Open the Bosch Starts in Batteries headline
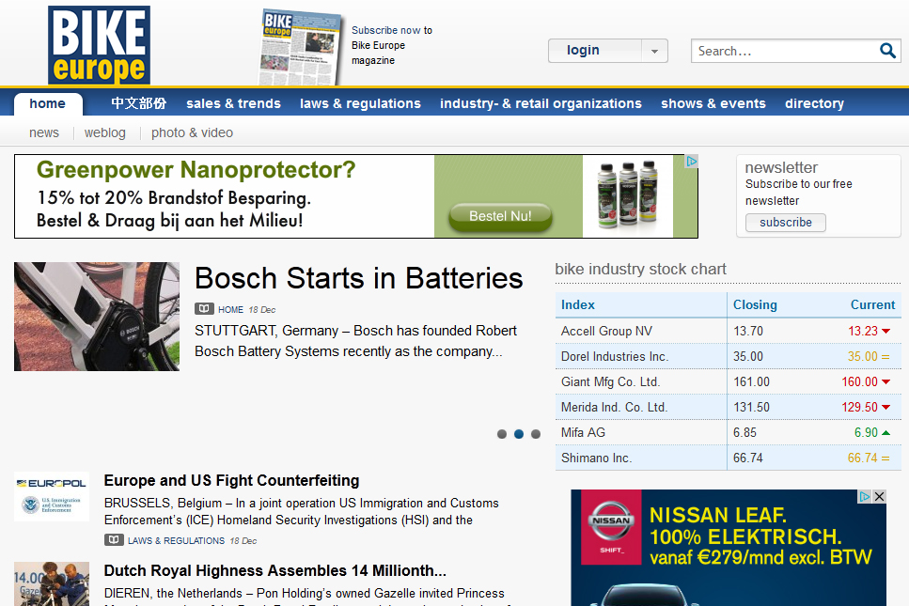Screen dimensions: 909x606 pos(358,278)
